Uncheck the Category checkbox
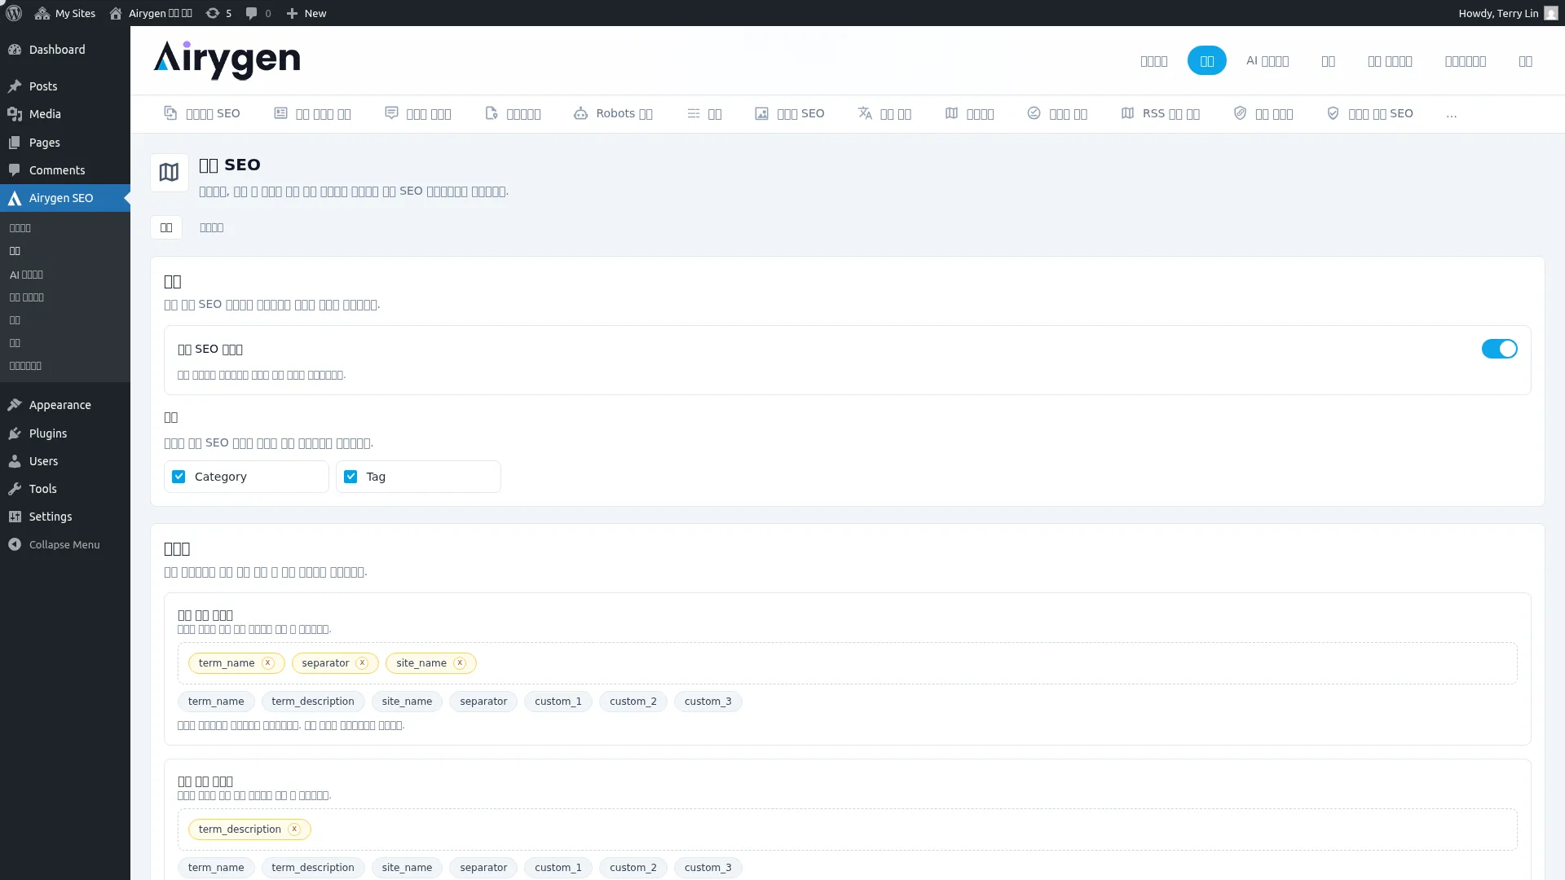 pos(179,477)
